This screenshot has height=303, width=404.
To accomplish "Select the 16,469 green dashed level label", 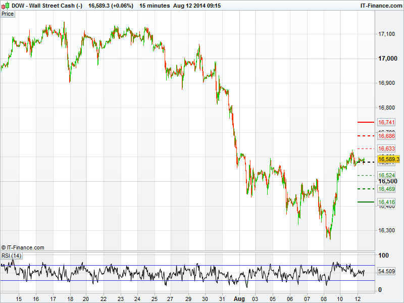I will 386,189.
